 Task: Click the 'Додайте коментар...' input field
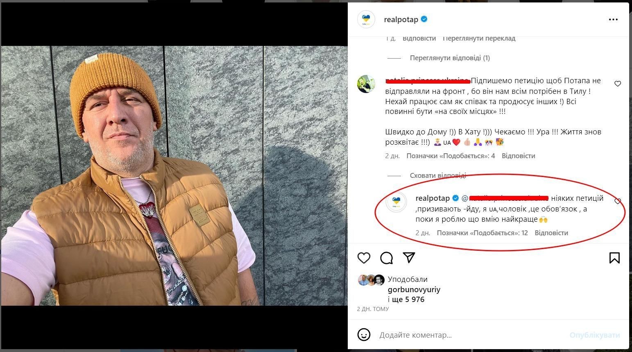point(471,335)
